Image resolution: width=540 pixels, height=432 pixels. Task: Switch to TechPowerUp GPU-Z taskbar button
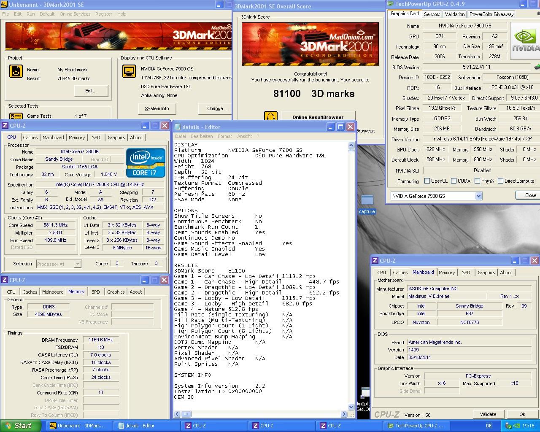tap(416, 426)
